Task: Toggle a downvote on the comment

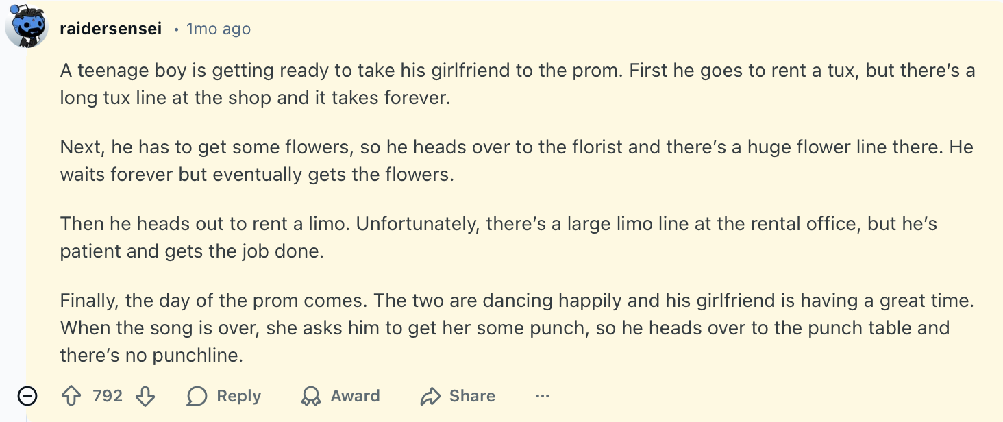Action: tap(145, 396)
